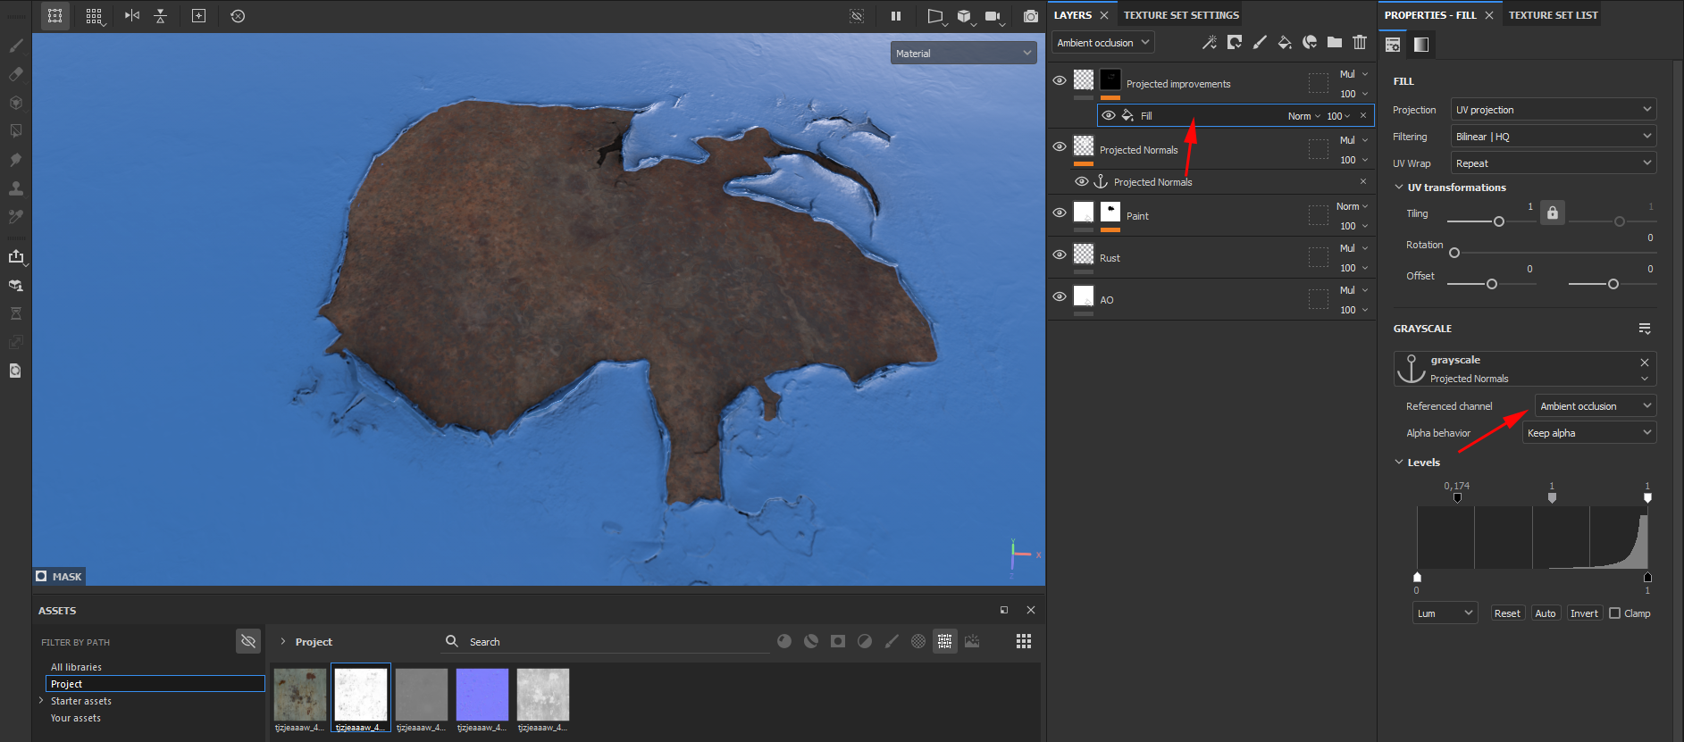Toggle visibility of the Paint layer

click(1060, 213)
